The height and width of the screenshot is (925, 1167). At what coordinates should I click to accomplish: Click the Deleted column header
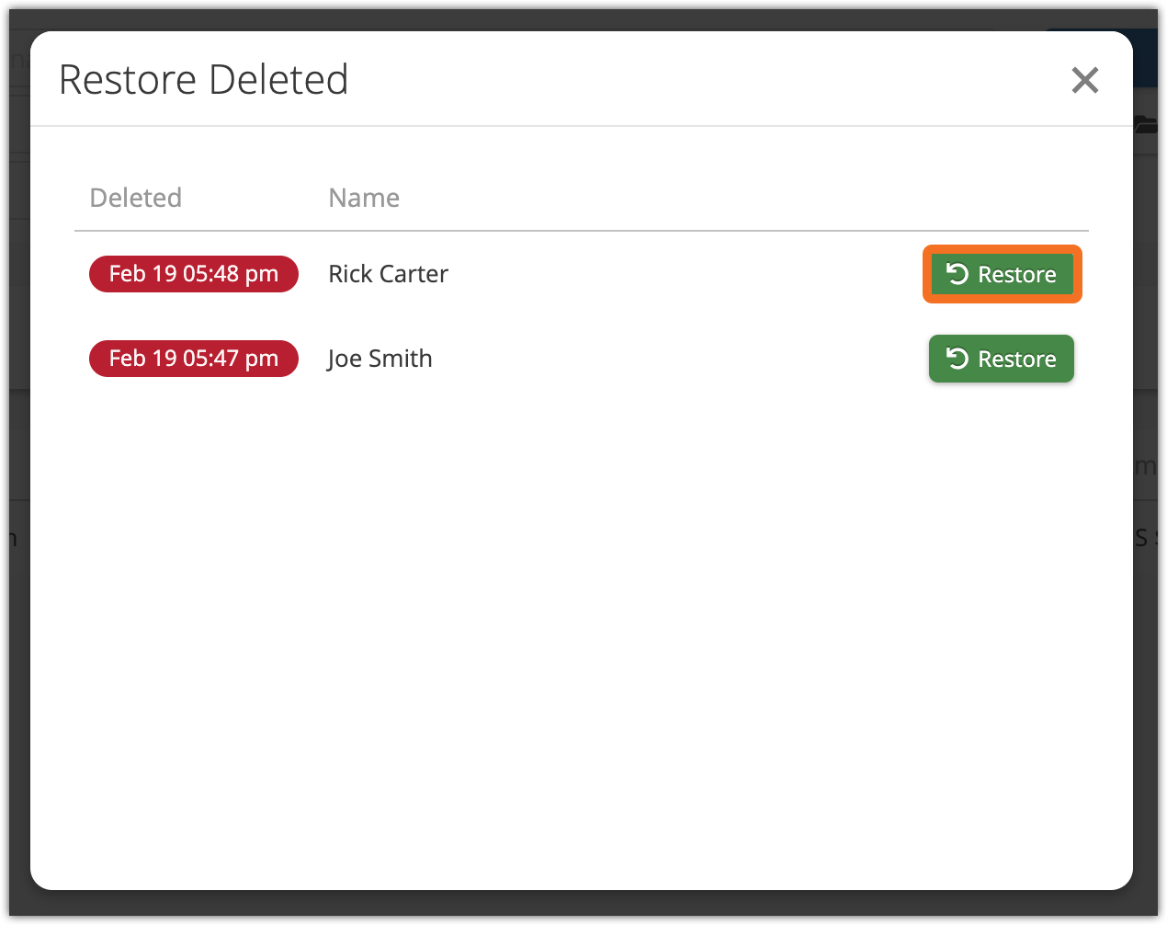[136, 198]
